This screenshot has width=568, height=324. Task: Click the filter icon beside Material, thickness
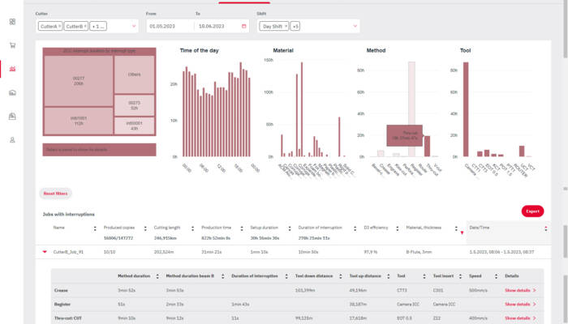[x=462, y=233]
